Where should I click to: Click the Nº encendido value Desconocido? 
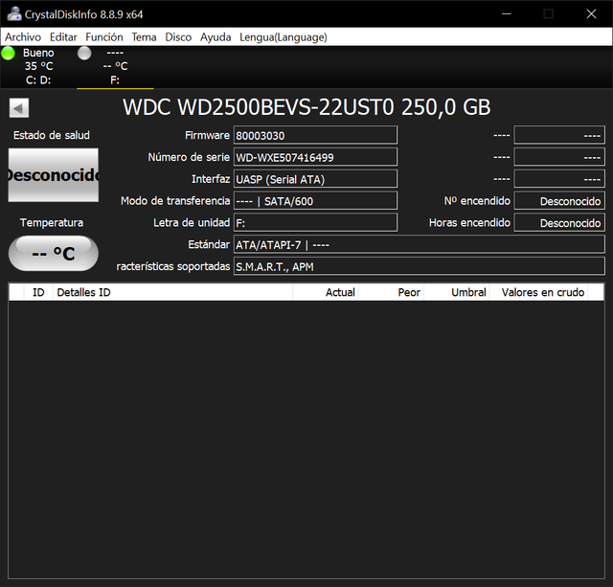click(x=559, y=201)
